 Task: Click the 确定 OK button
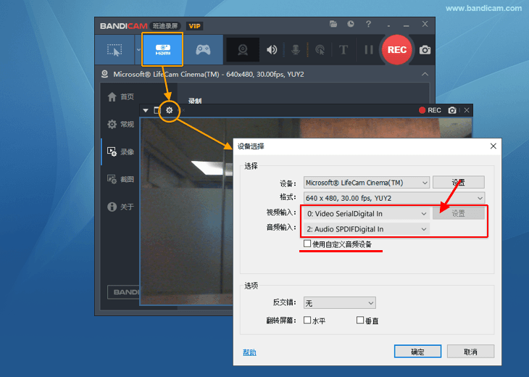(417, 352)
